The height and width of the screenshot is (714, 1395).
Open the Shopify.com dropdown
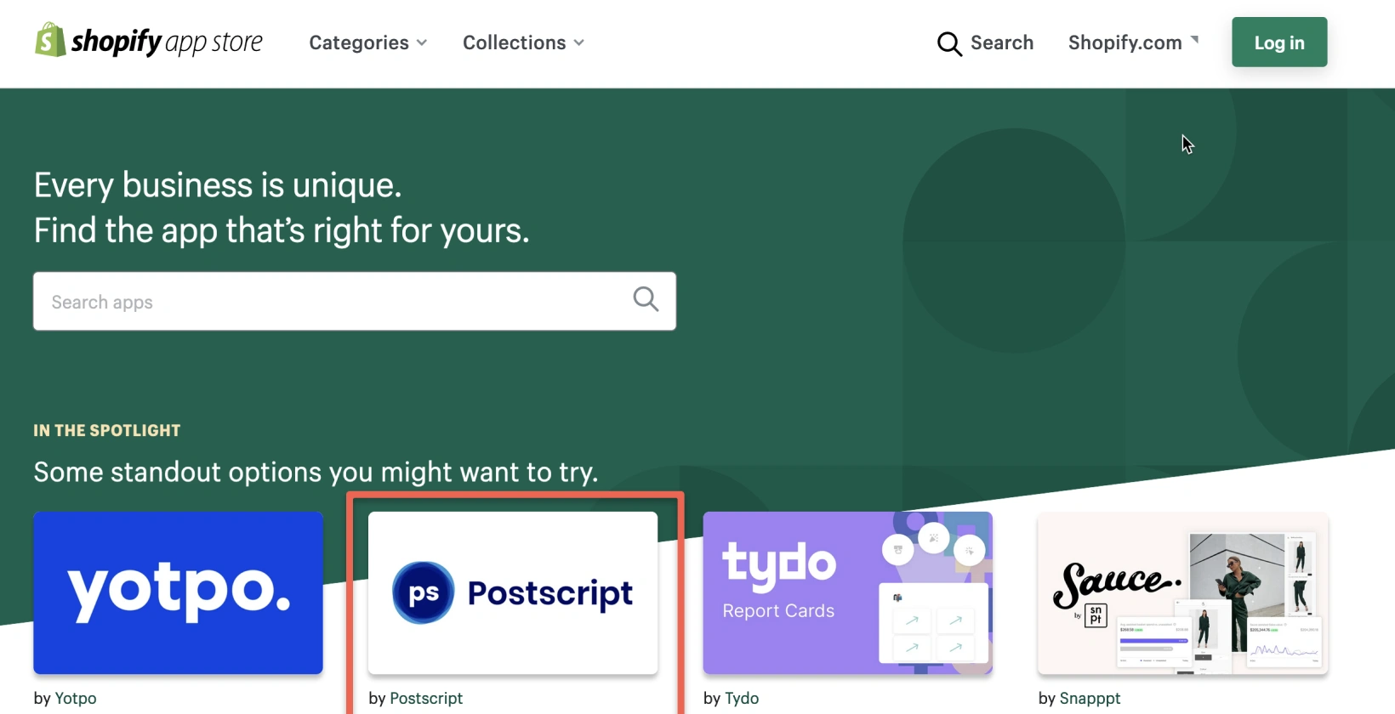(1133, 42)
